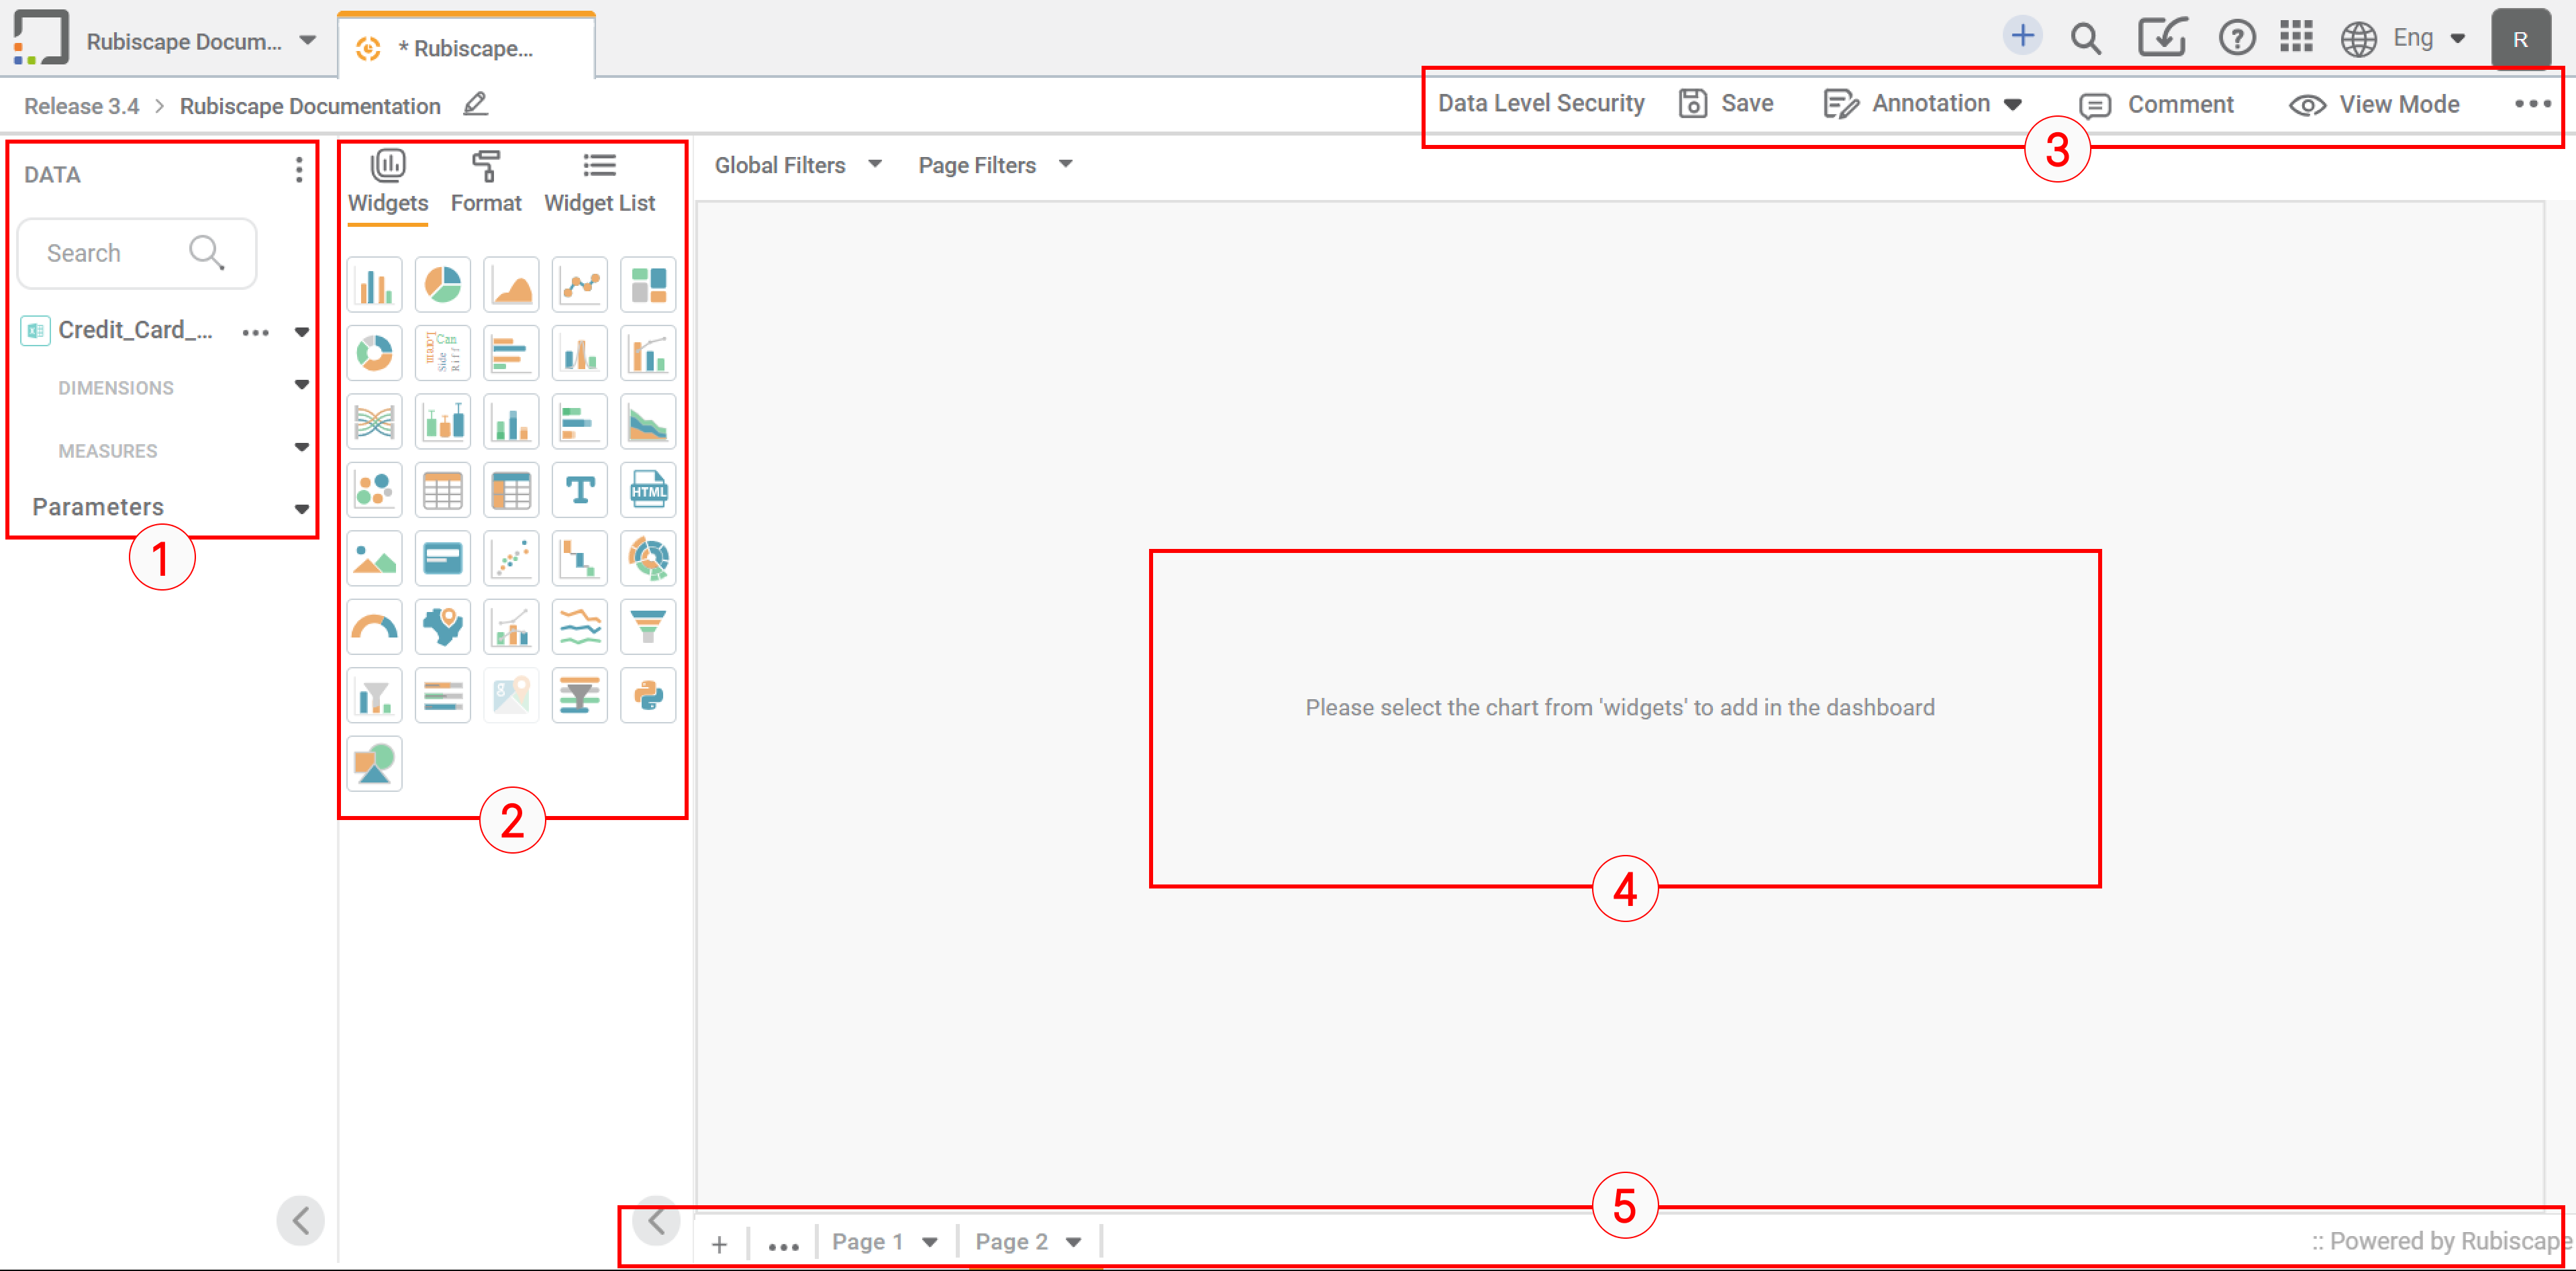The width and height of the screenshot is (2576, 1271).
Task: Add the Gauge chart widget
Action: click(x=374, y=626)
